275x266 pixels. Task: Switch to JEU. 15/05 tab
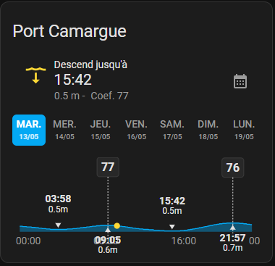[101, 130]
